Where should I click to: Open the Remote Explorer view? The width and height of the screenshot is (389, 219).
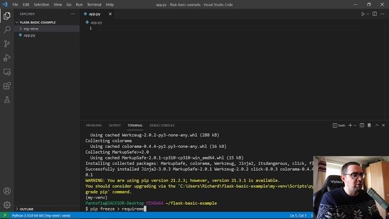[7, 72]
